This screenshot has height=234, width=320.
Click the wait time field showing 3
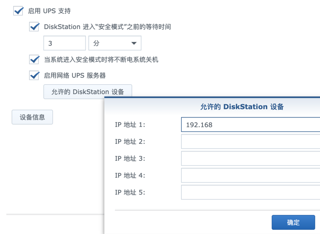click(x=64, y=43)
